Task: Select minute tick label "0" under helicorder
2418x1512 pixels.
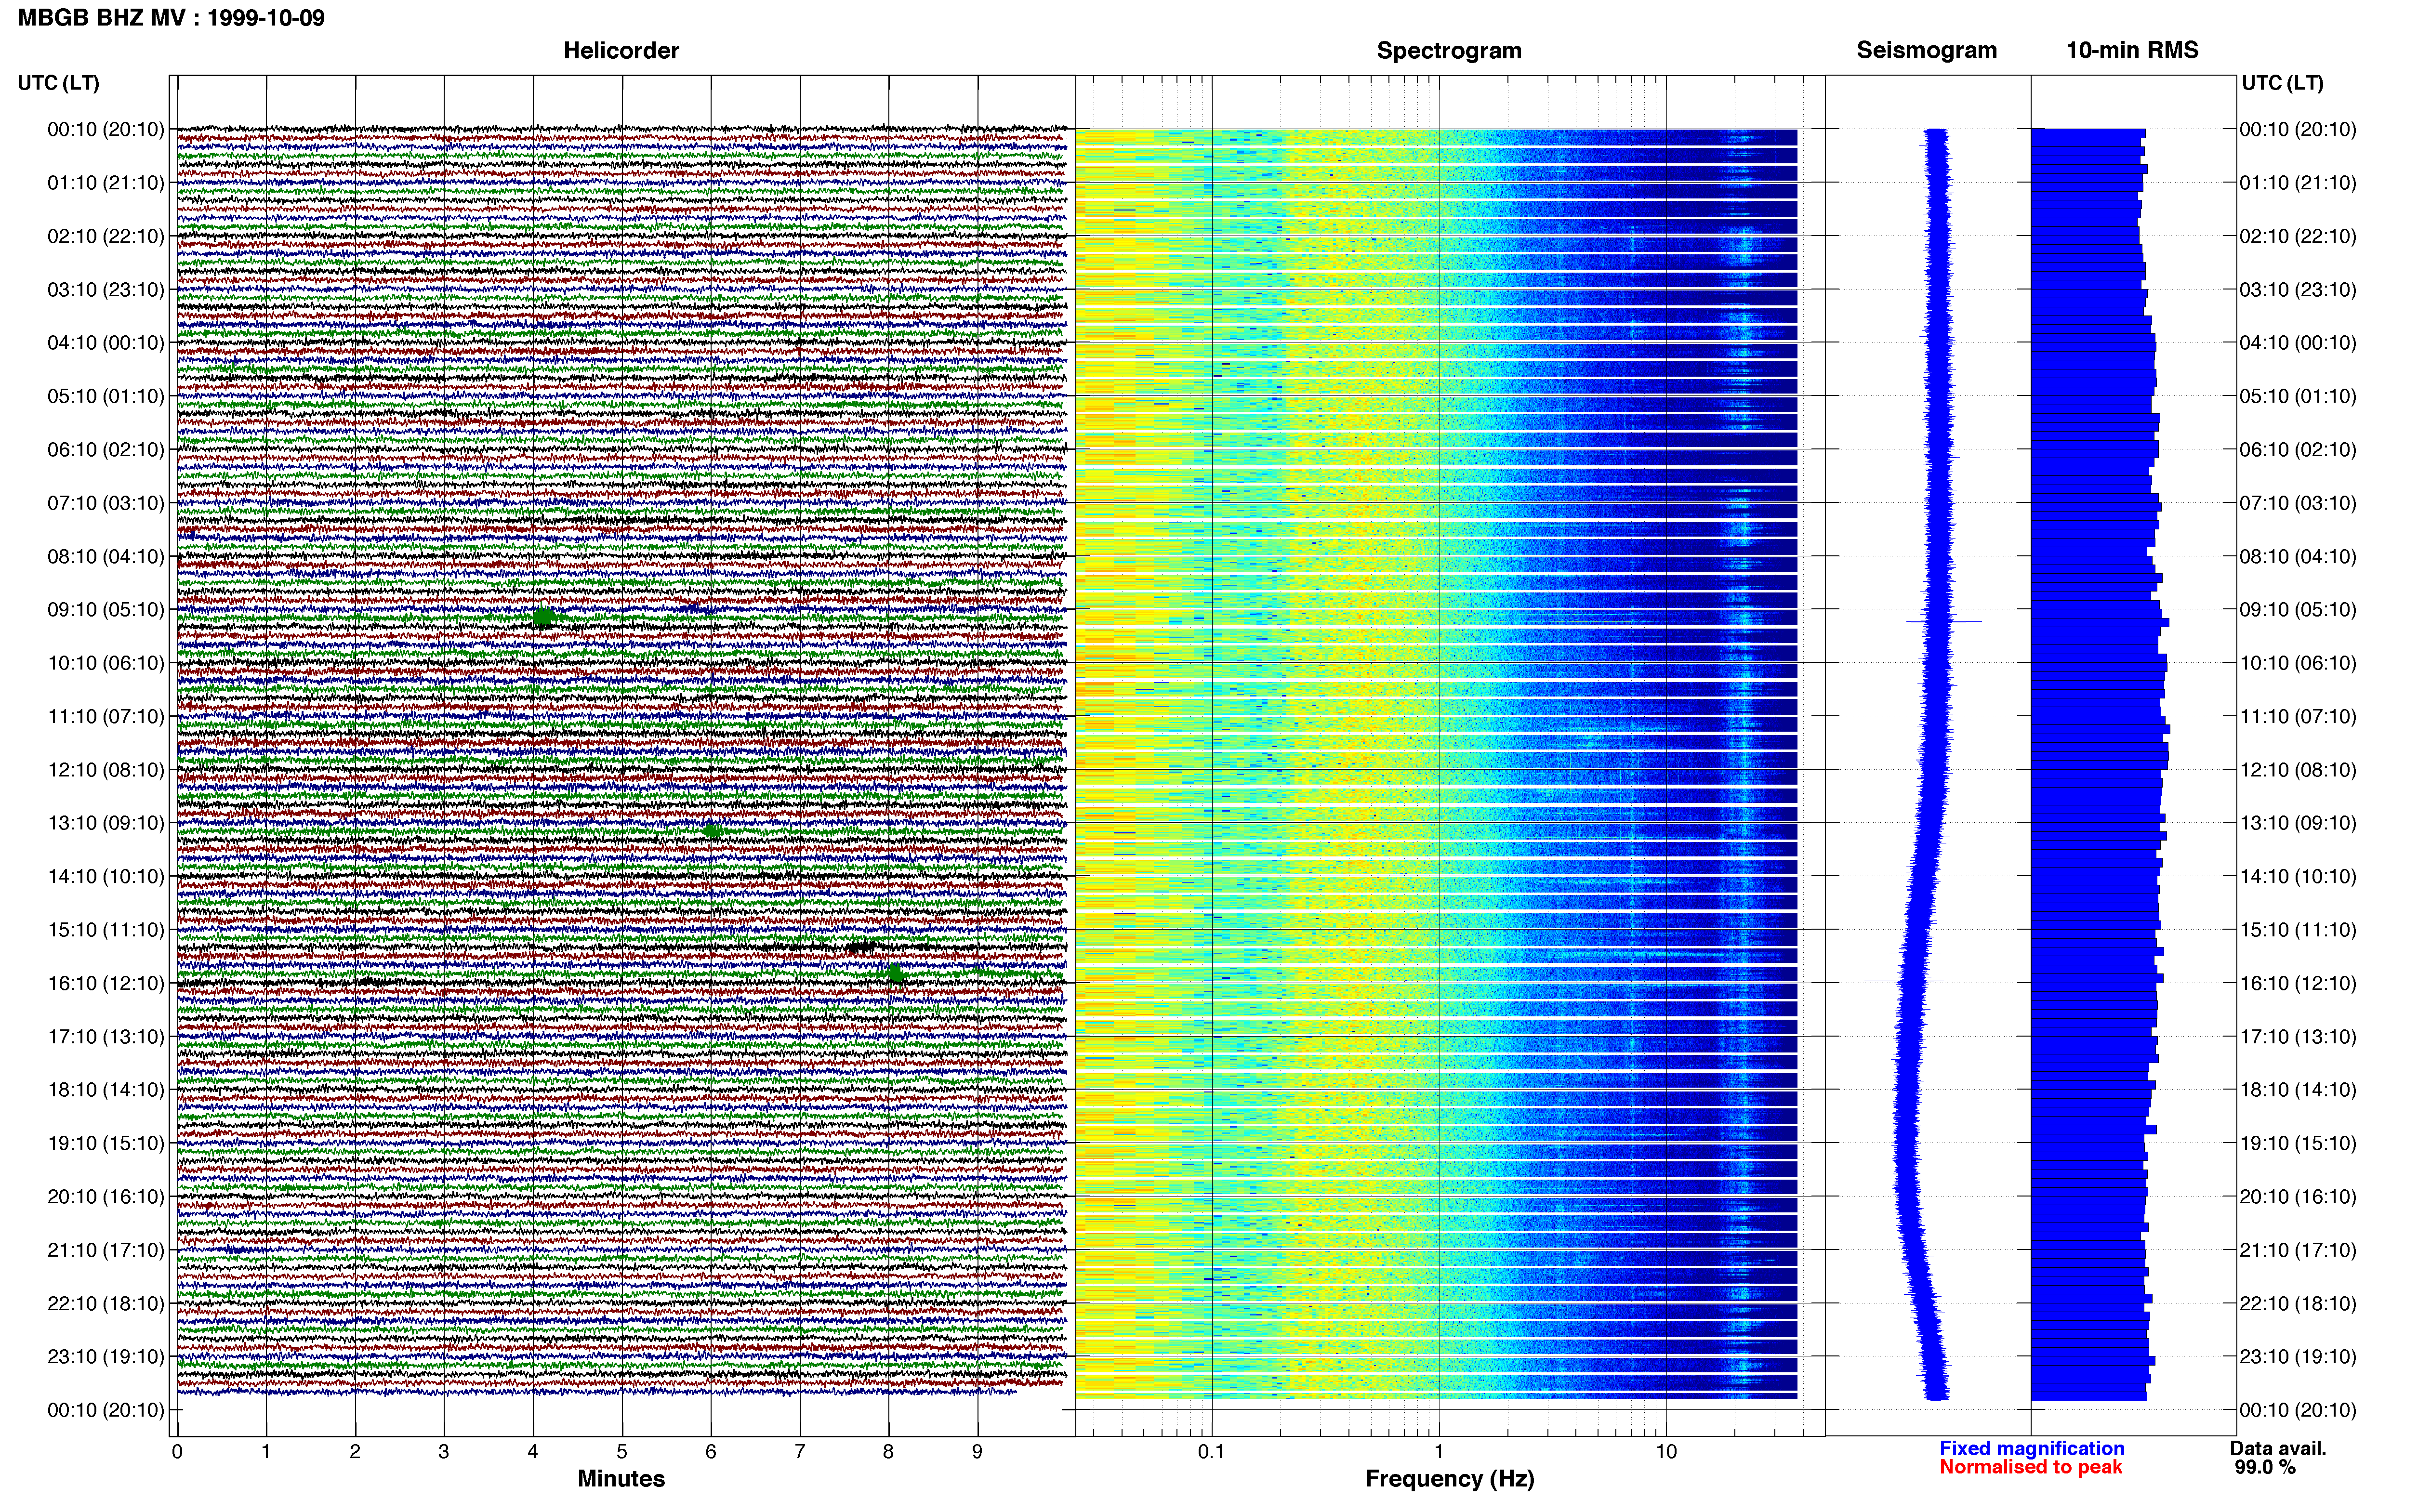Action: tap(177, 1451)
